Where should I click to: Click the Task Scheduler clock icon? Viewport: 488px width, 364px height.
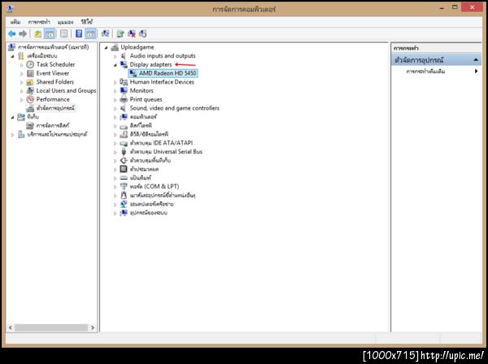[x=30, y=64]
